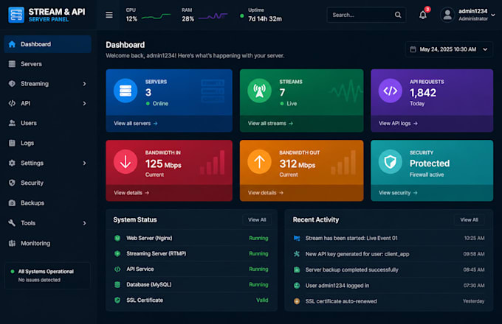Expand the Tools submenu chevron
Viewport: 502px width, 324px height.
pos(84,223)
